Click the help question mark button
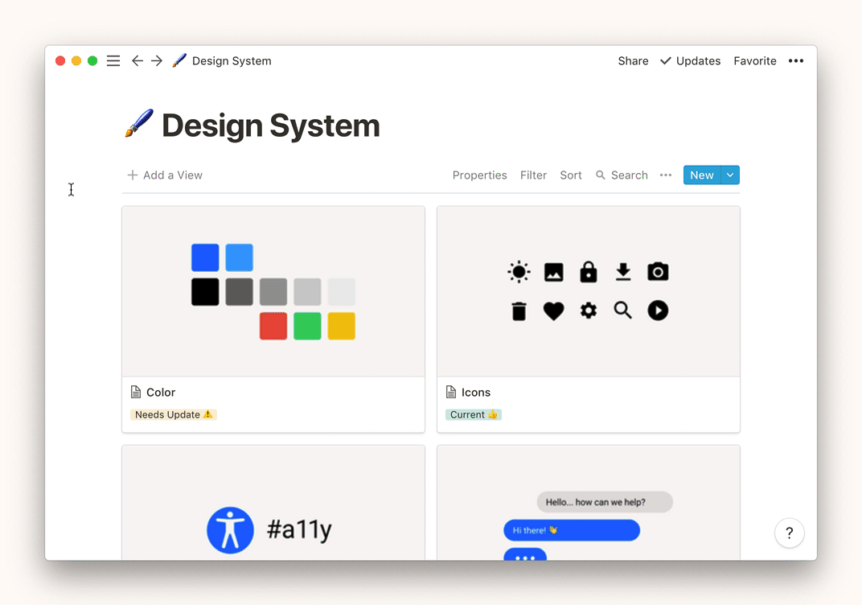Image resolution: width=862 pixels, height=605 pixels. tap(789, 533)
